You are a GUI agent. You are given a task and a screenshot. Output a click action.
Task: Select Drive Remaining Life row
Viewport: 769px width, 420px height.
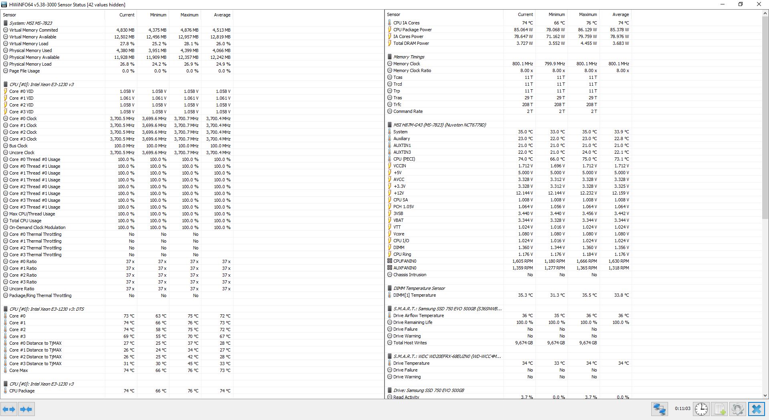click(x=508, y=322)
